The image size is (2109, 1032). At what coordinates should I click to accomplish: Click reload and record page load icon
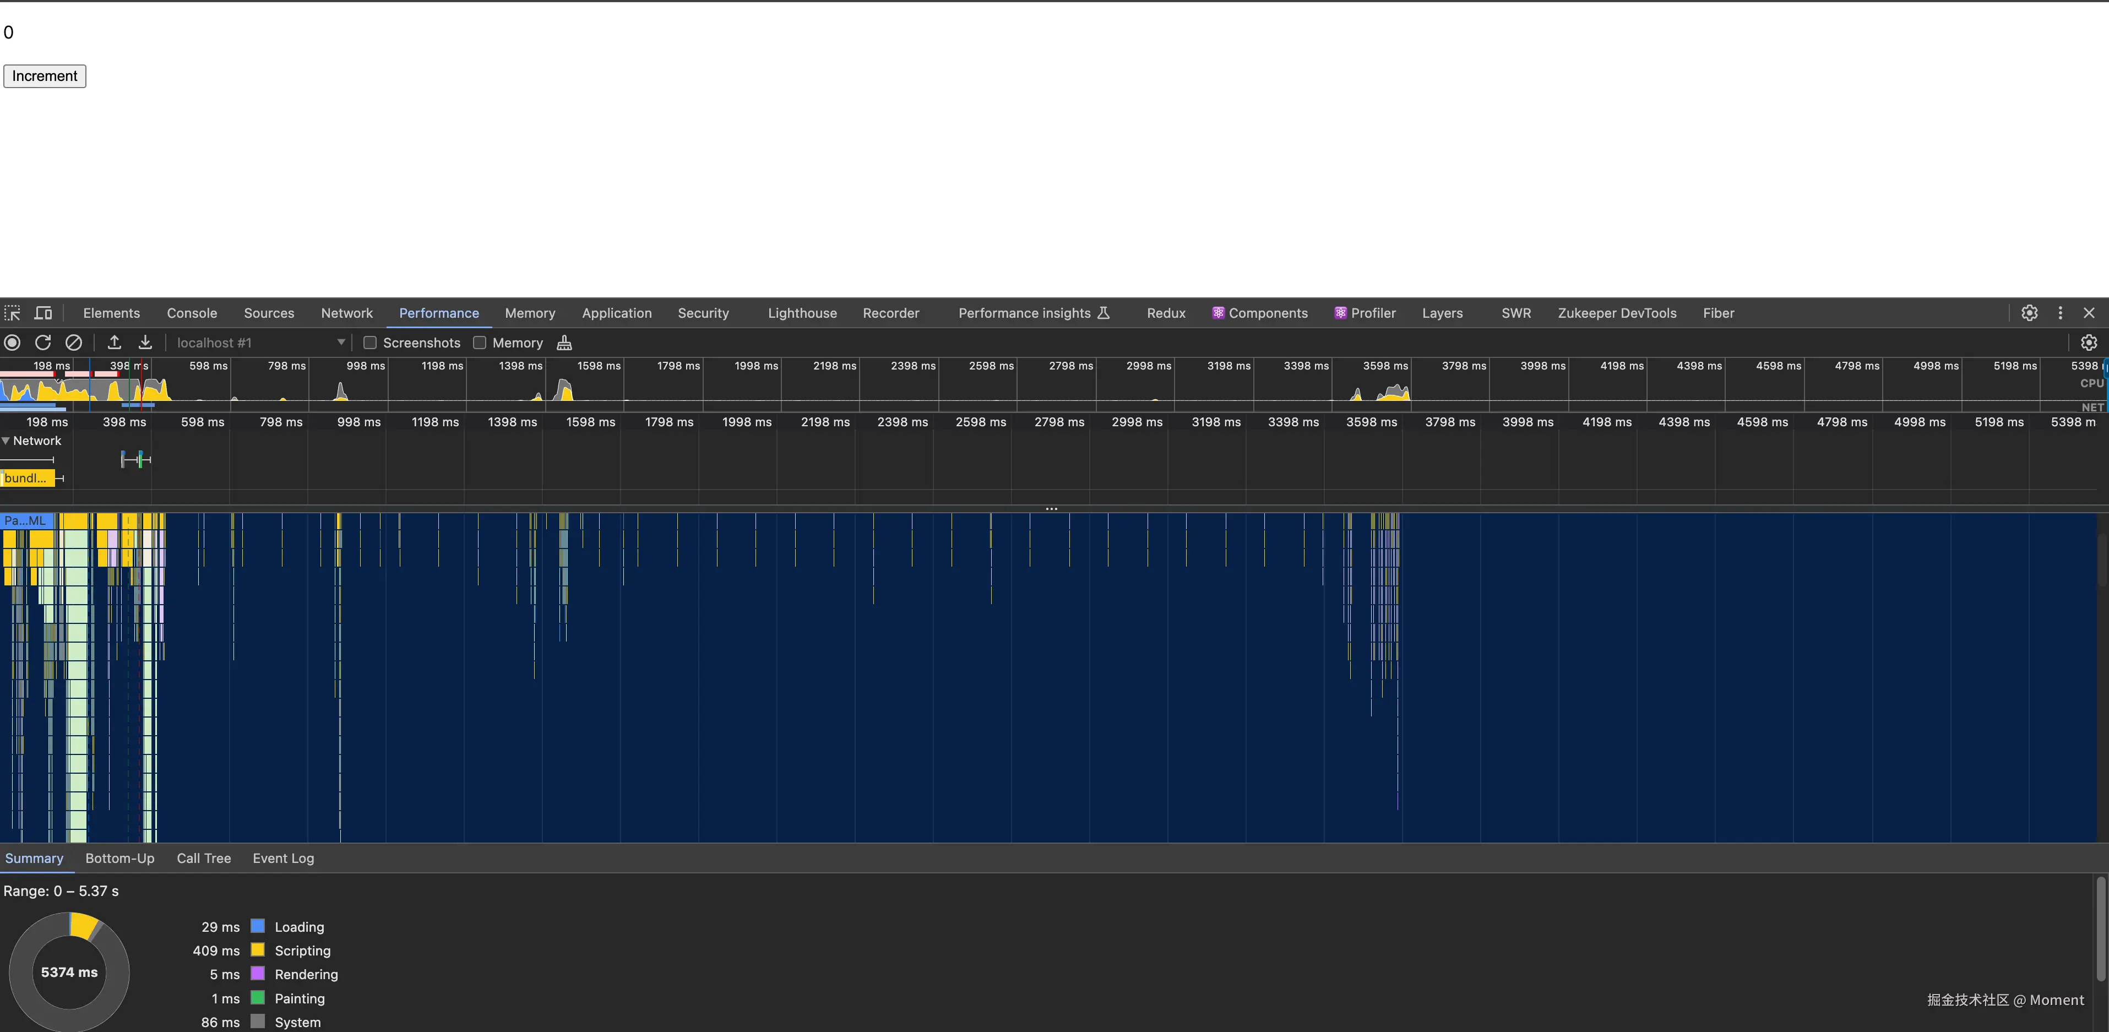point(42,343)
